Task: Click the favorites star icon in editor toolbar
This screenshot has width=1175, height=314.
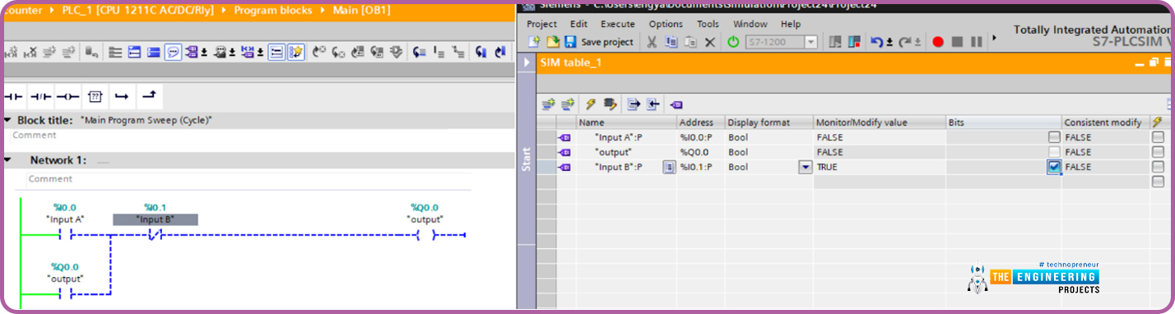Action: pyautogui.click(x=296, y=52)
